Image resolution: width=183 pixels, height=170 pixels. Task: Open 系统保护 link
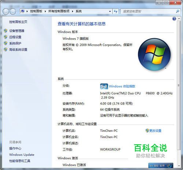15,43
